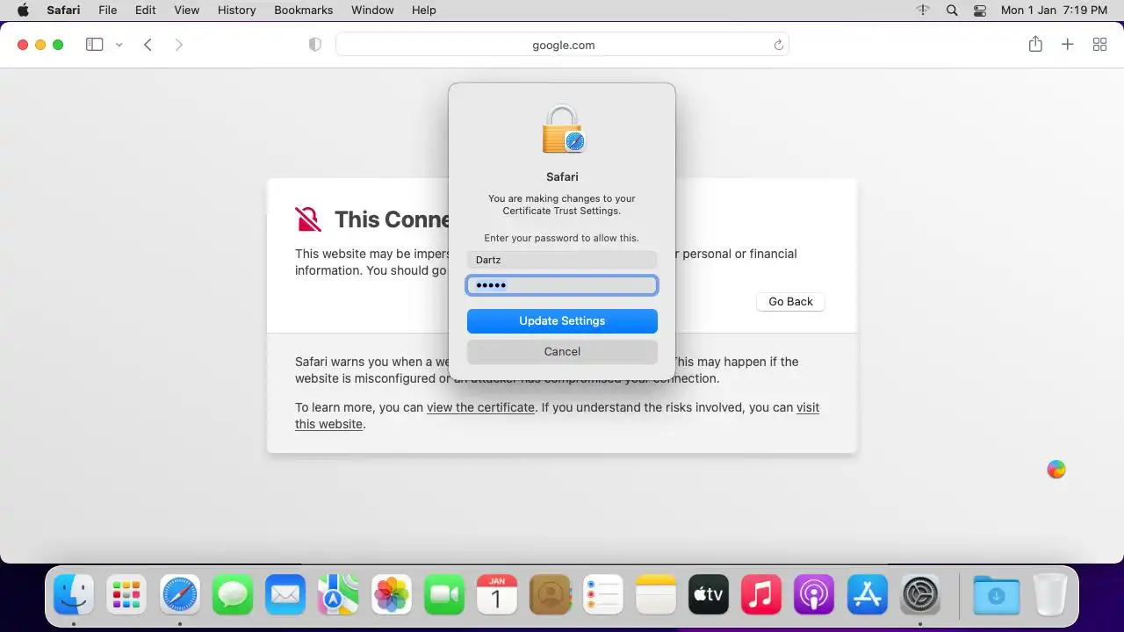Screen dimensions: 1124x632
Task: Go back with the back arrow
Action: pyautogui.click(x=148, y=45)
